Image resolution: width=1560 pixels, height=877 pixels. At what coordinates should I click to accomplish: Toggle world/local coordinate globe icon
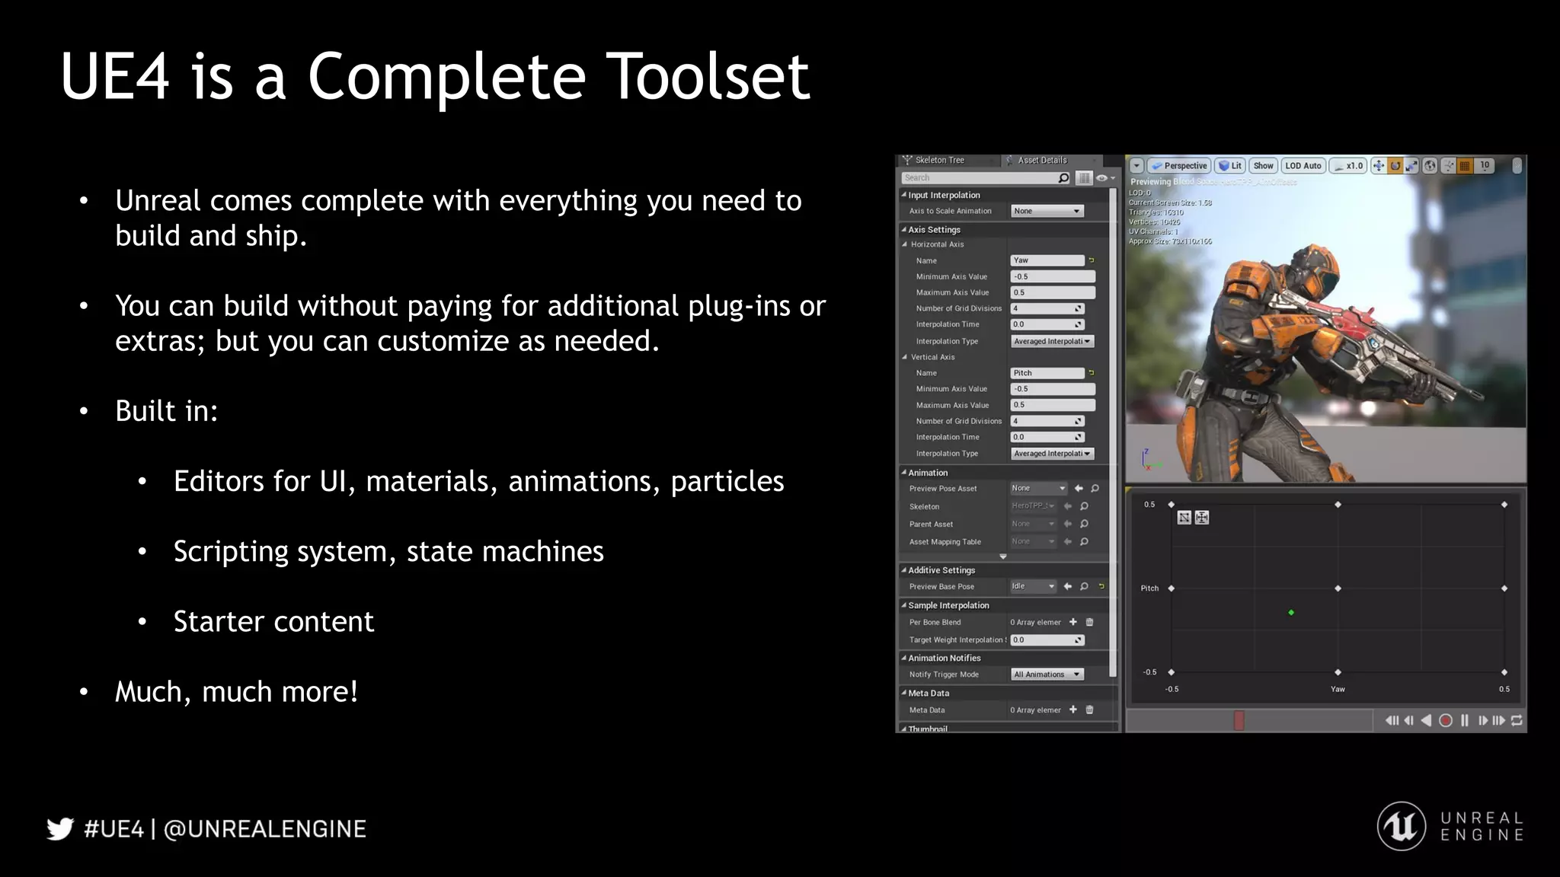click(1431, 166)
